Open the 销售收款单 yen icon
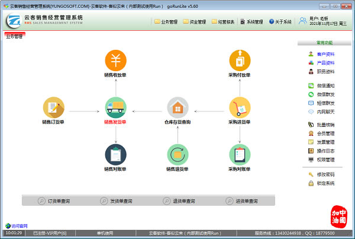Screen dimensions: 355x239 pyautogui.click(x=115, y=60)
